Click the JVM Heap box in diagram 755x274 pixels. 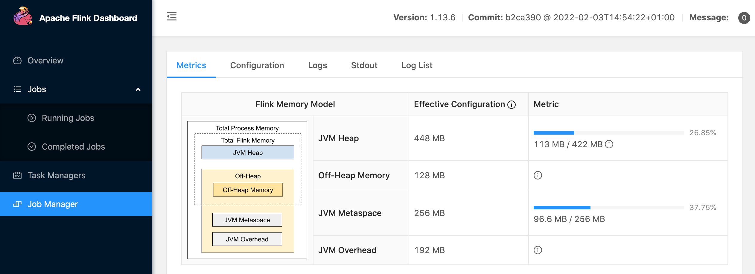point(248,153)
